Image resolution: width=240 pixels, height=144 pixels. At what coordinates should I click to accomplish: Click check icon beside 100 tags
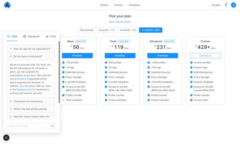[149, 67]
